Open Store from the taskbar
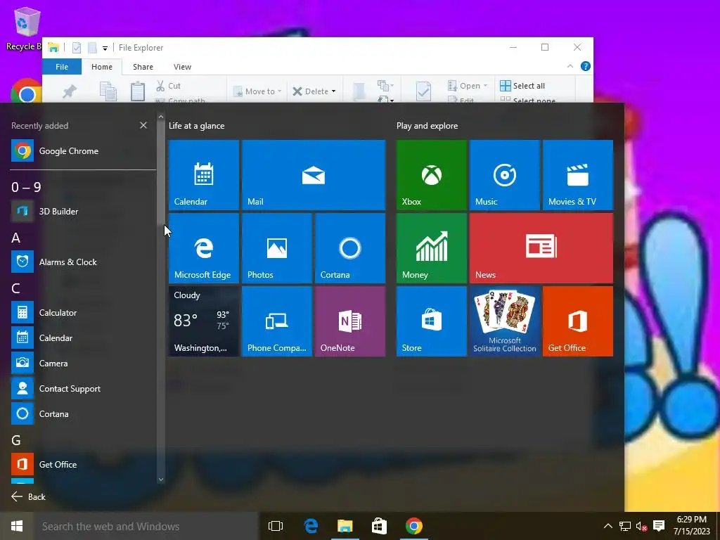Viewport: 720px width, 540px height. tap(379, 526)
